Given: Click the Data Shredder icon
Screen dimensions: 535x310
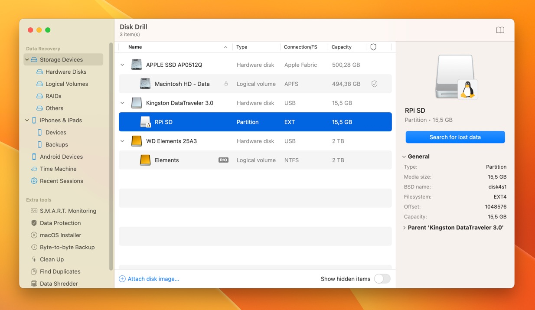Looking at the screenshot, I should 34,284.
